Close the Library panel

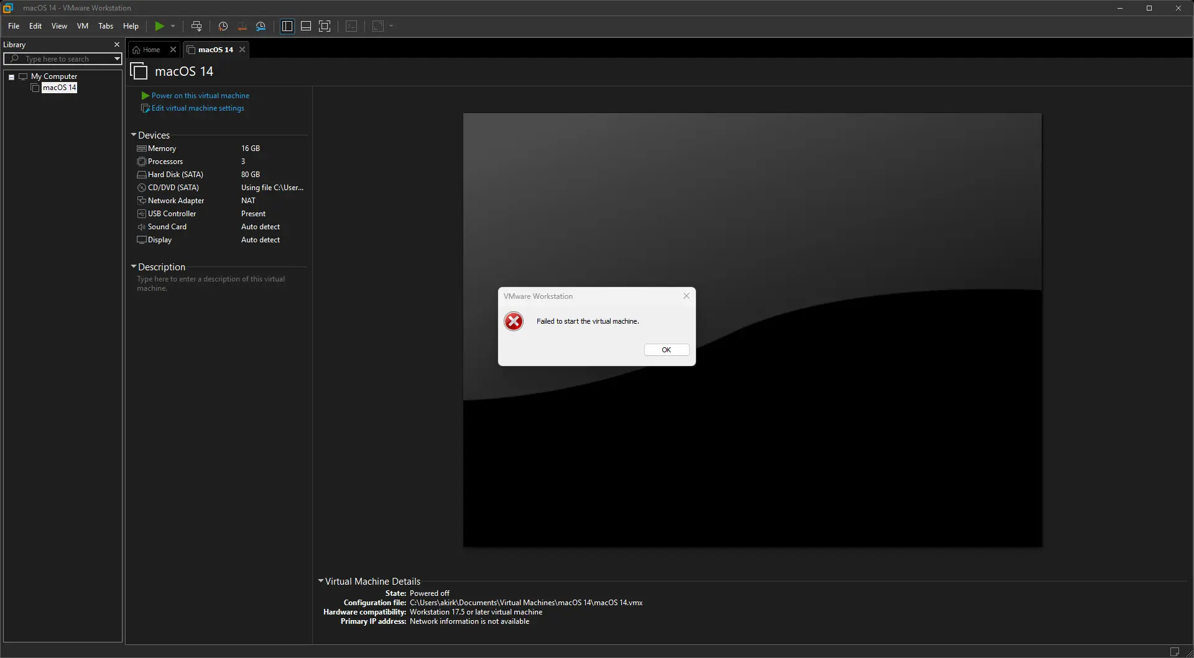click(x=116, y=45)
